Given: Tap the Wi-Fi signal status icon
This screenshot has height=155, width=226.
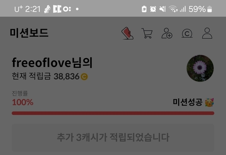Looking at the screenshot, I should point(173,9).
